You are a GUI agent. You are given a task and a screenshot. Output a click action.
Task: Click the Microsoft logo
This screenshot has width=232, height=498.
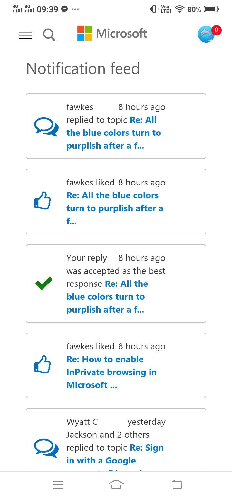(x=111, y=34)
